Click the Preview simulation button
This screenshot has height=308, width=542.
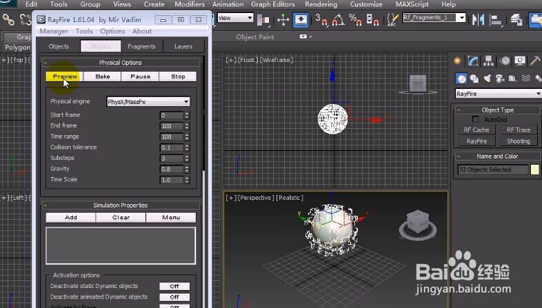65,76
